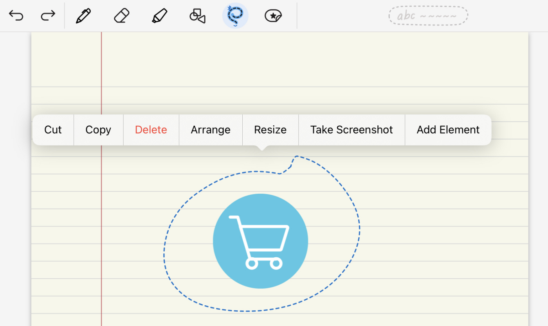Click the blue shopping cart sticker
The image size is (548, 326).
pyautogui.click(x=260, y=241)
